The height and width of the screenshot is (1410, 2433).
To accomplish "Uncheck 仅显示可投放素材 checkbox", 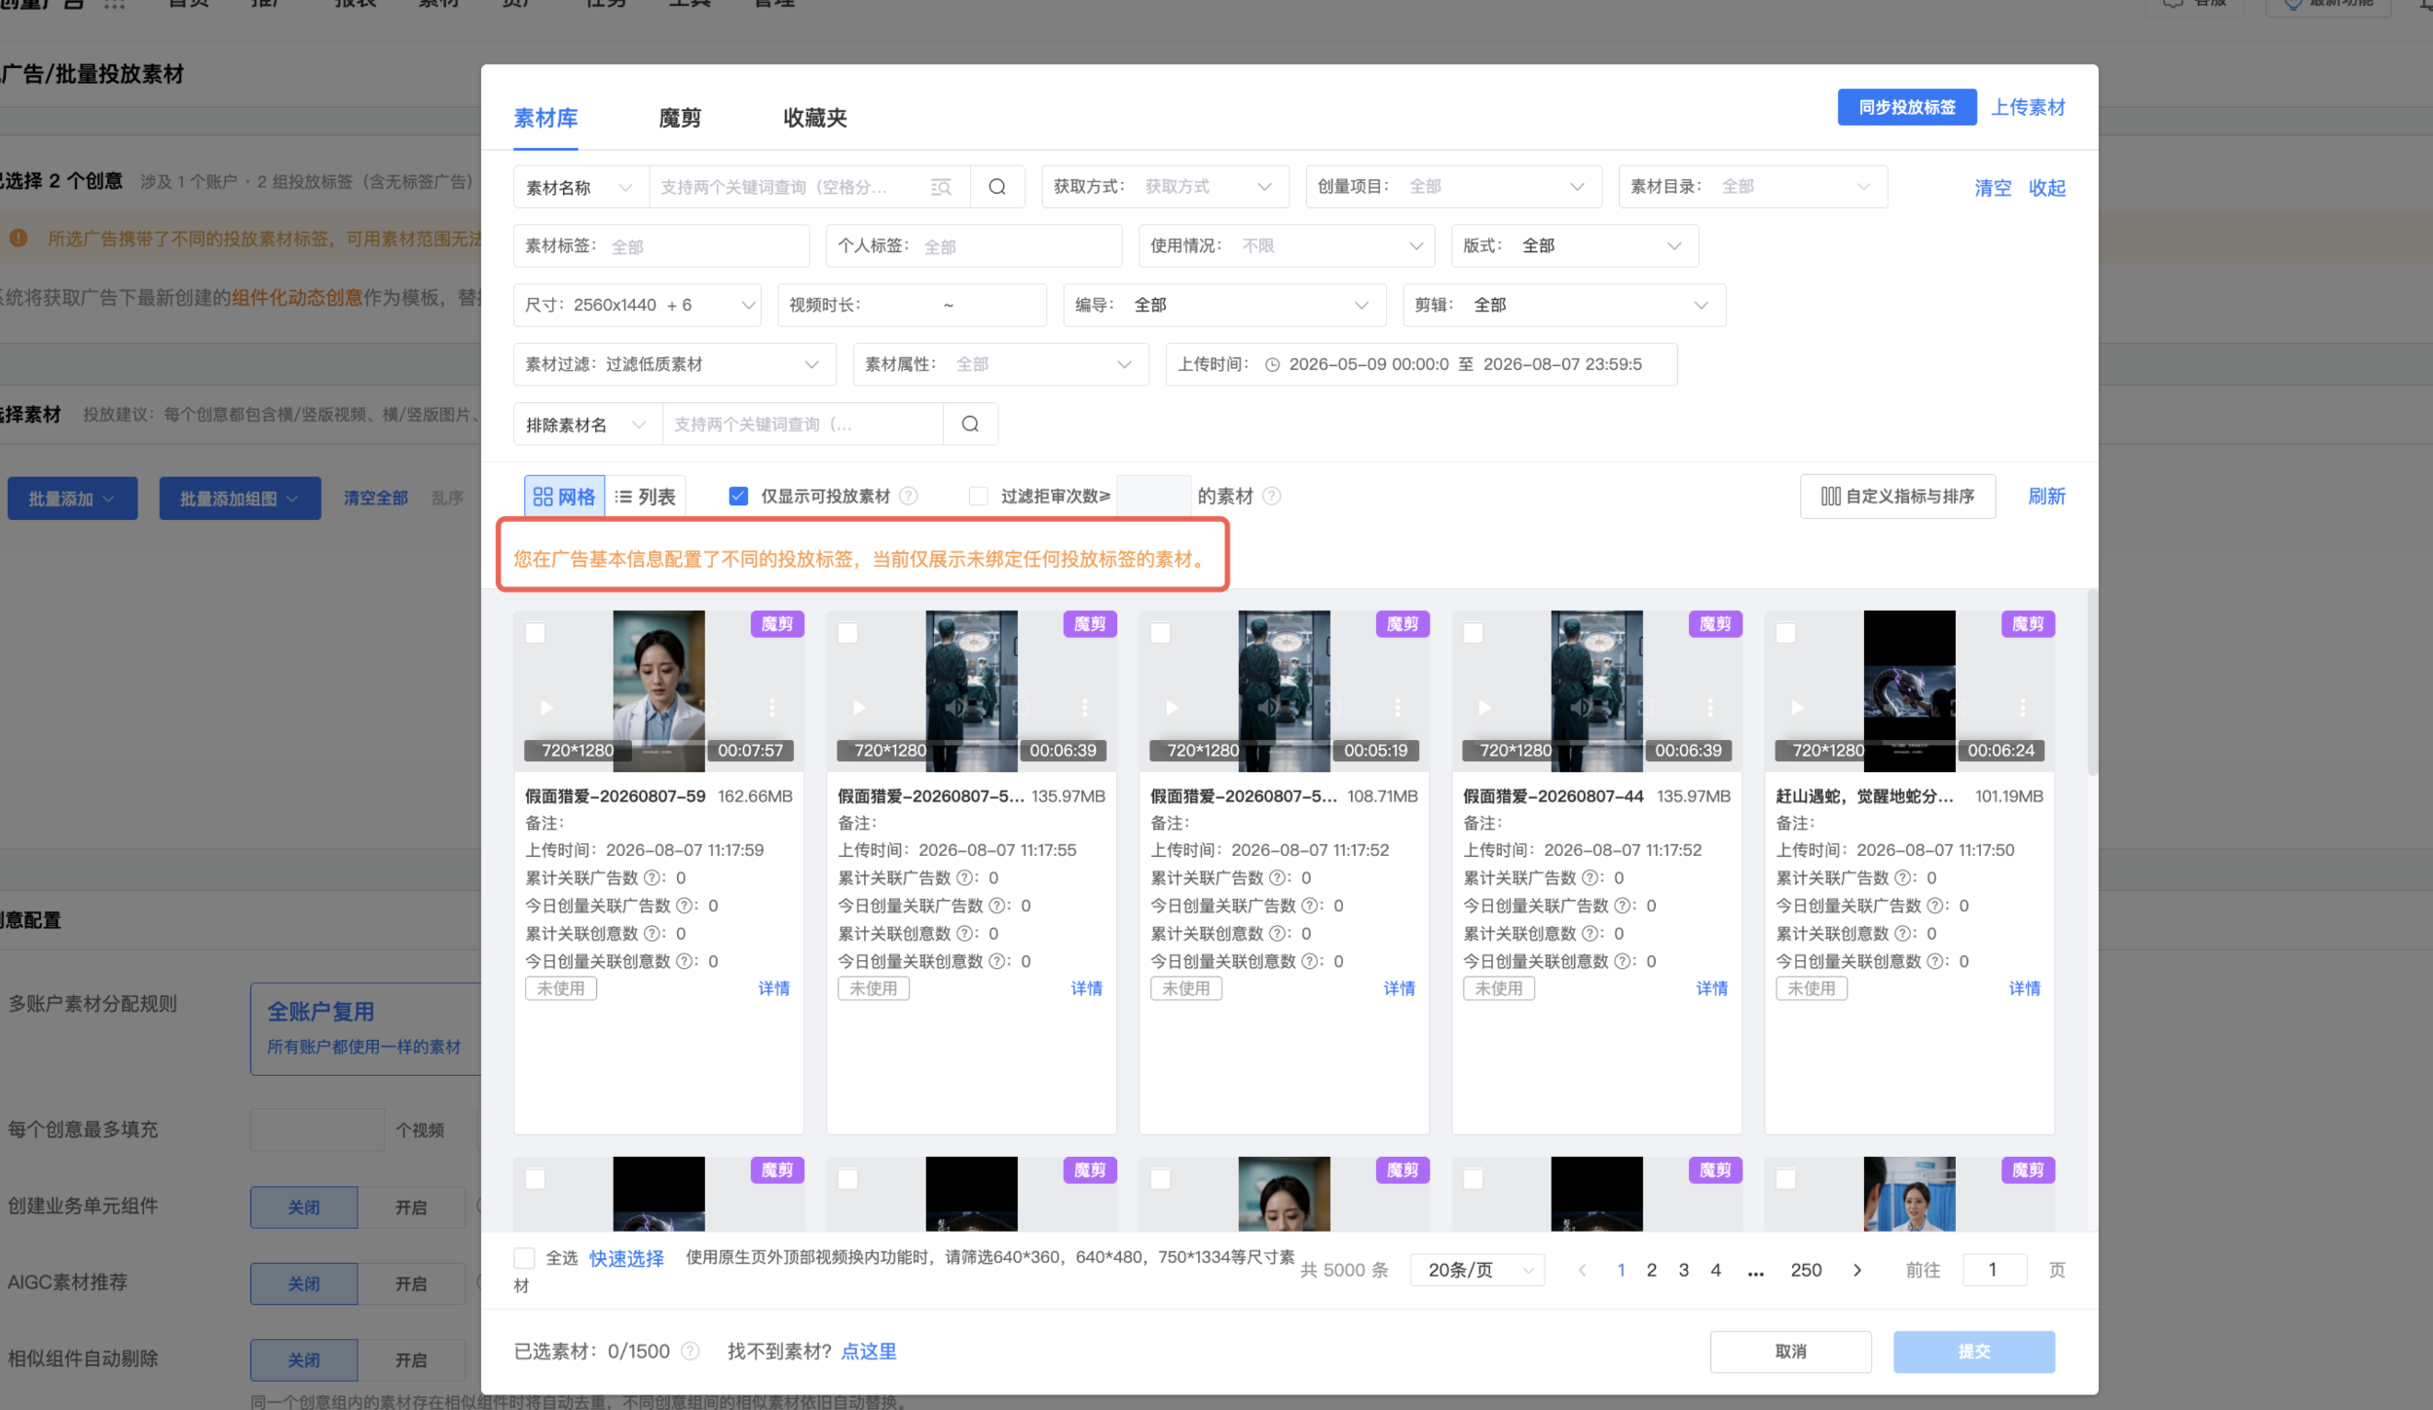I will pyautogui.click(x=738, y=496).
